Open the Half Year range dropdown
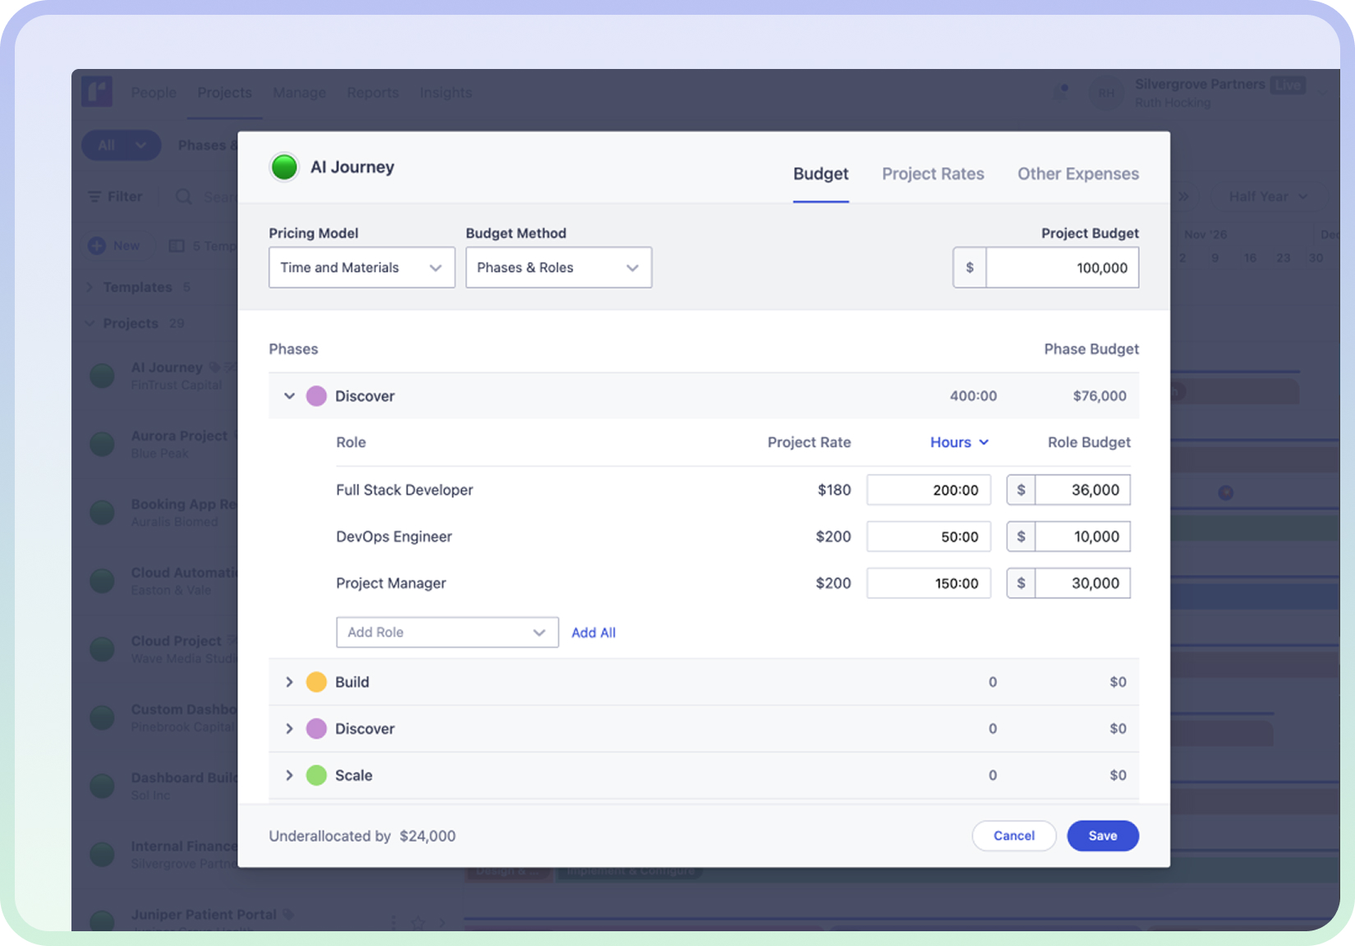Viewport: 1355px width, 946px height. tap(1267, 196)
